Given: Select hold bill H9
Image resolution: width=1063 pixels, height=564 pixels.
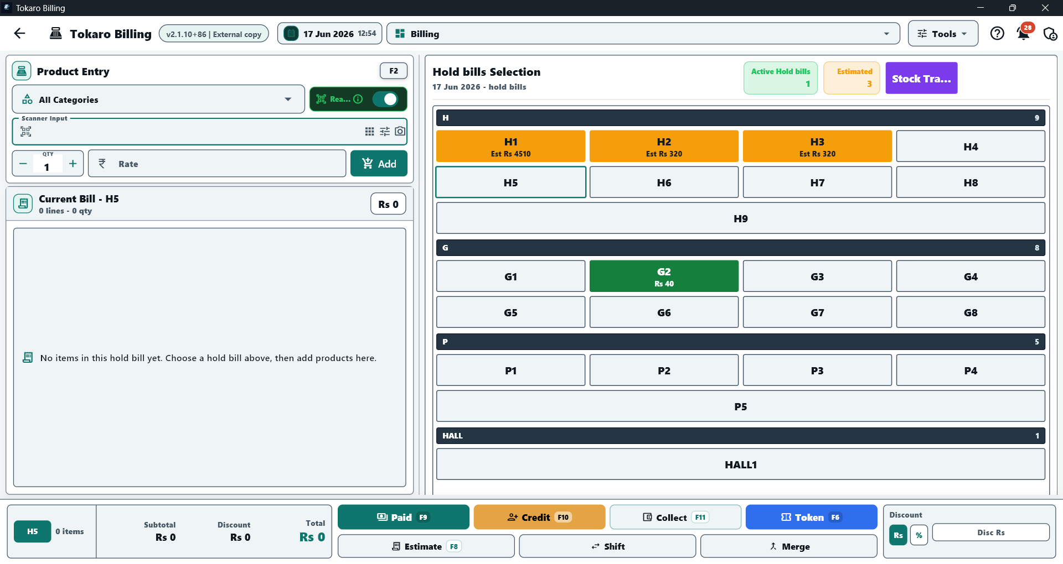Looking at the screenshot, I should [x=741, y=218].
